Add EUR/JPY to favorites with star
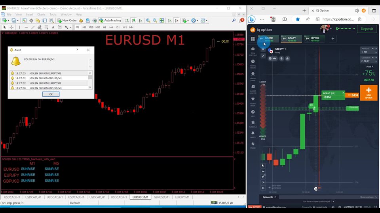Screen dimensions: 380x213 coord(287,58)
